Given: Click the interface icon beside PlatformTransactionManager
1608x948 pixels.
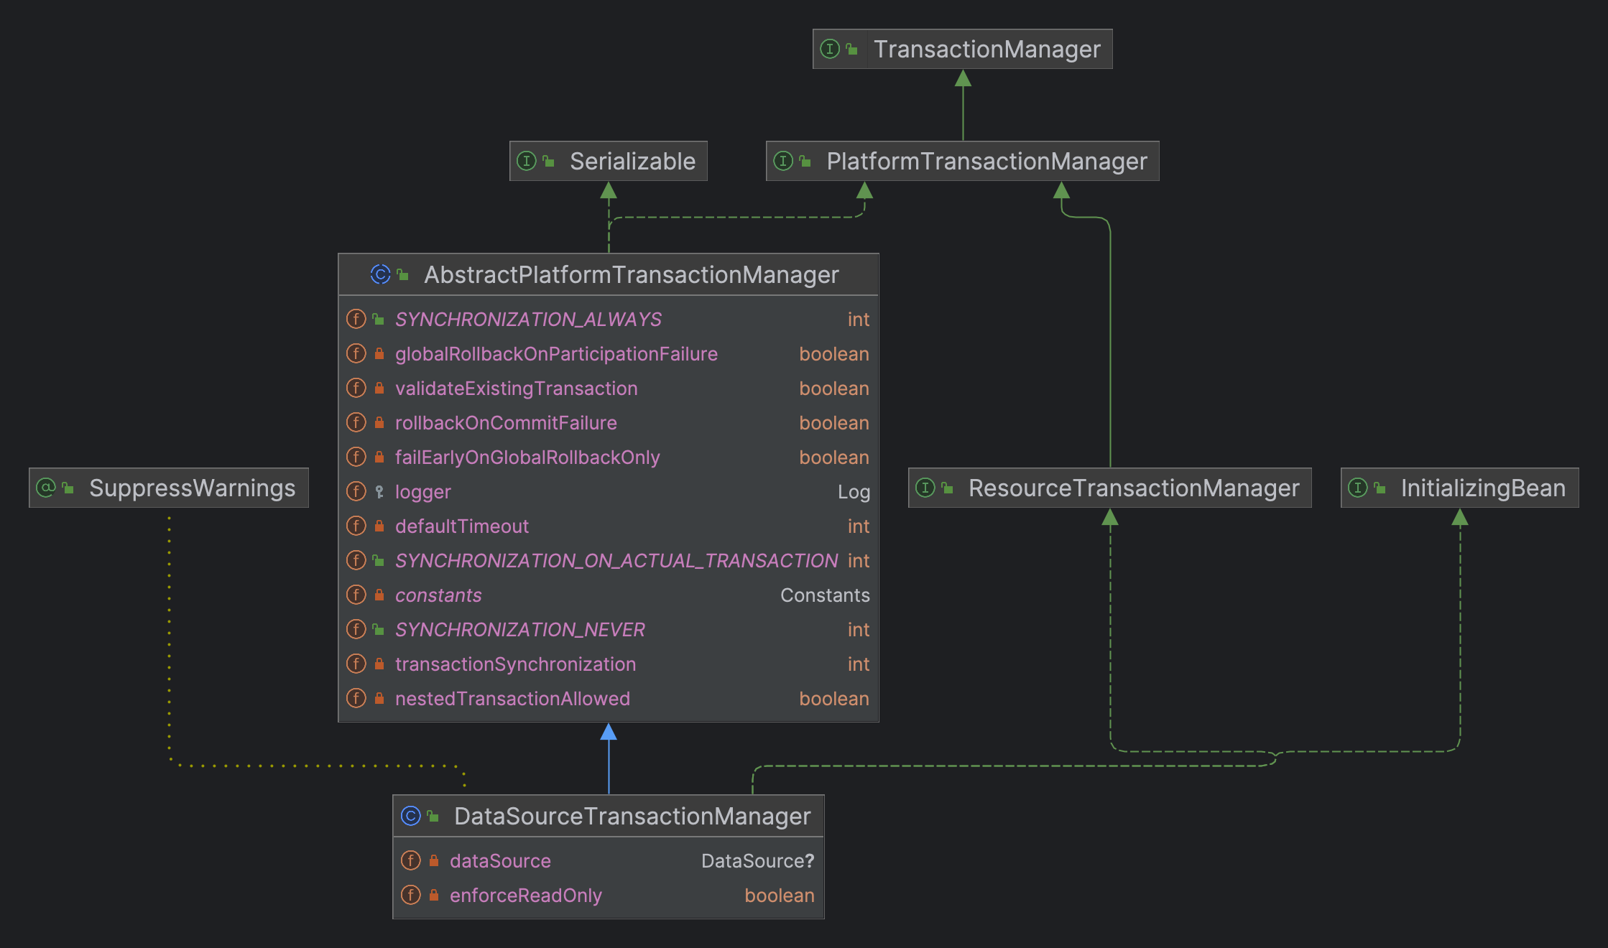Looking at the screenshot, I should click(x=783, y=161).
